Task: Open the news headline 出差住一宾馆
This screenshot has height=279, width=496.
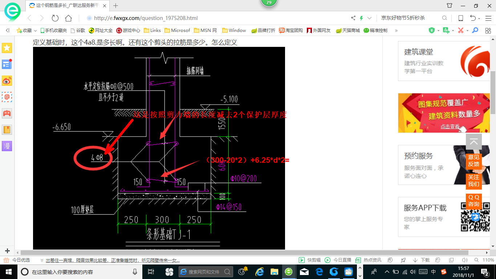Action: coord(113,260)
